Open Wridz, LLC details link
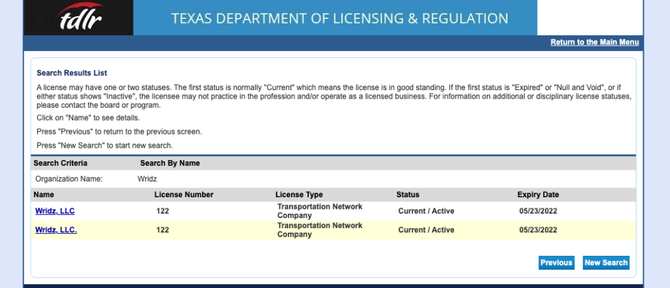This screenshot has height=288, width=670. 55,211
